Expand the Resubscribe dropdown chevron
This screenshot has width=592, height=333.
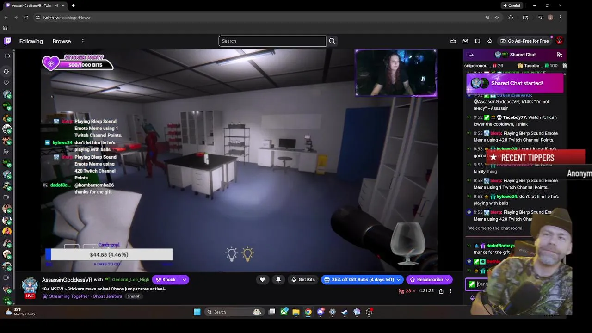click(x=447, y=279)
